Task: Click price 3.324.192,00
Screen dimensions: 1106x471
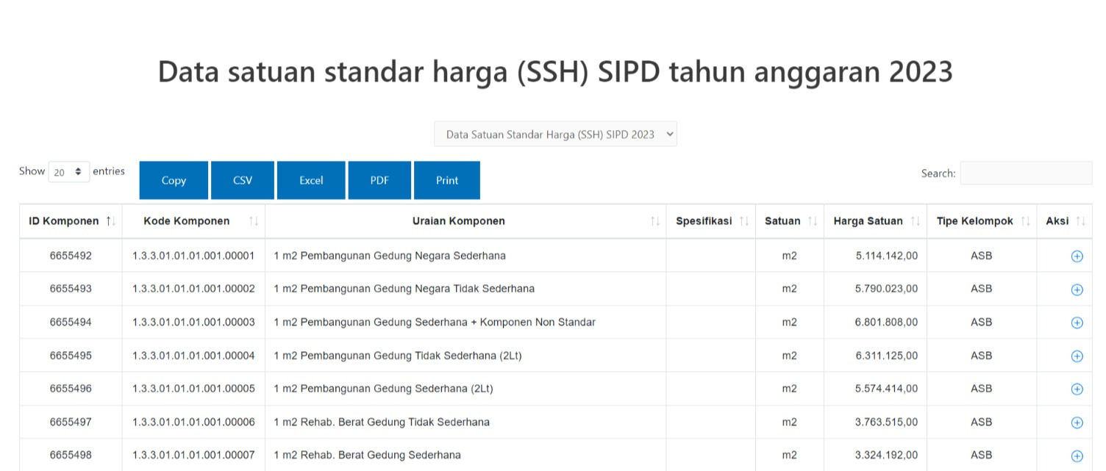Action: [x=886, y=455]
